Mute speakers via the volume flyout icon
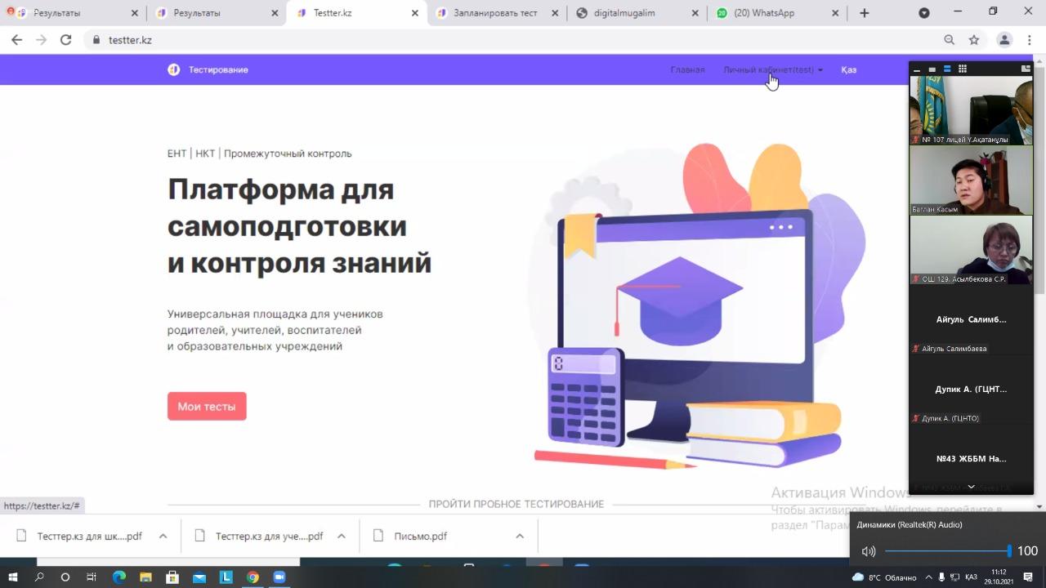Screen dimensions: 1046x588 pos(869,551)
